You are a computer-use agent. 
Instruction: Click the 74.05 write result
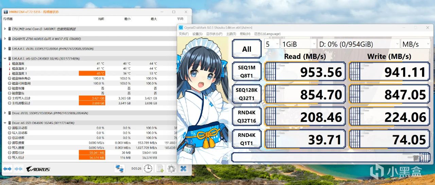(x=389, y=139)
